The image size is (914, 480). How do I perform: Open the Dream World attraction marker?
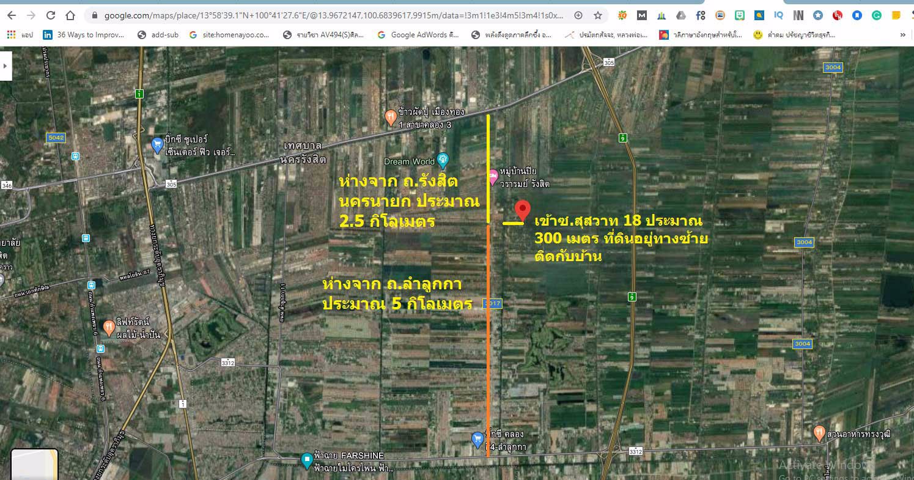click(x=443, y=161)
